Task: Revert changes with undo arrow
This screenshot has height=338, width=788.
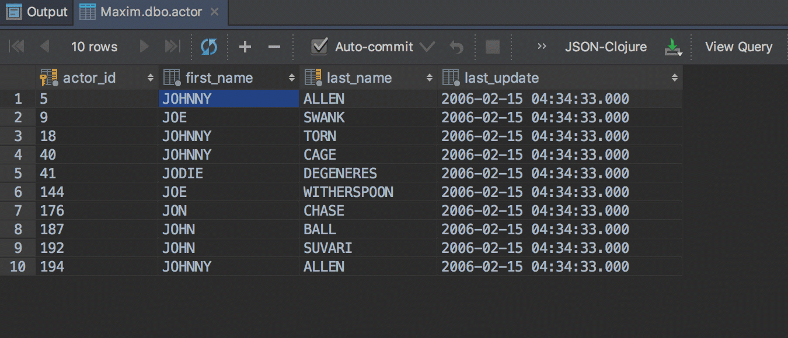Action: coord(456,47)
